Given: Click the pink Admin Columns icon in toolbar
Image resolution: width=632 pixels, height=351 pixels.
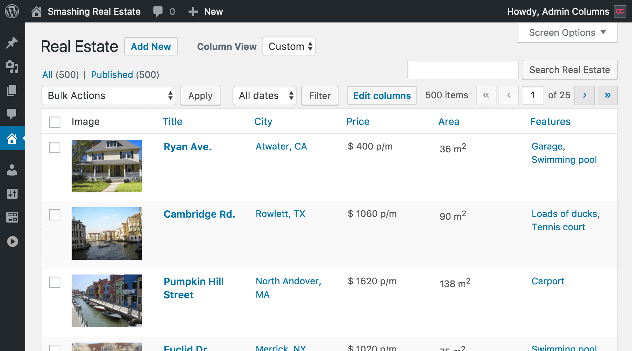Looking at the screenshot, I should [620, 11].
